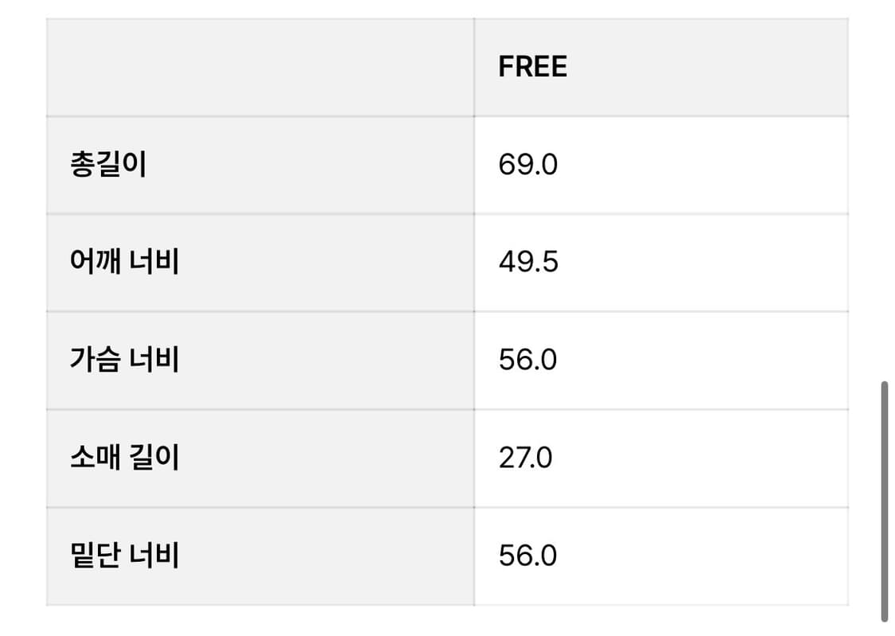Click 너비 in the 밑단 너비 label
Viewport: 895px width, 636px height.
tap(154, 555)
